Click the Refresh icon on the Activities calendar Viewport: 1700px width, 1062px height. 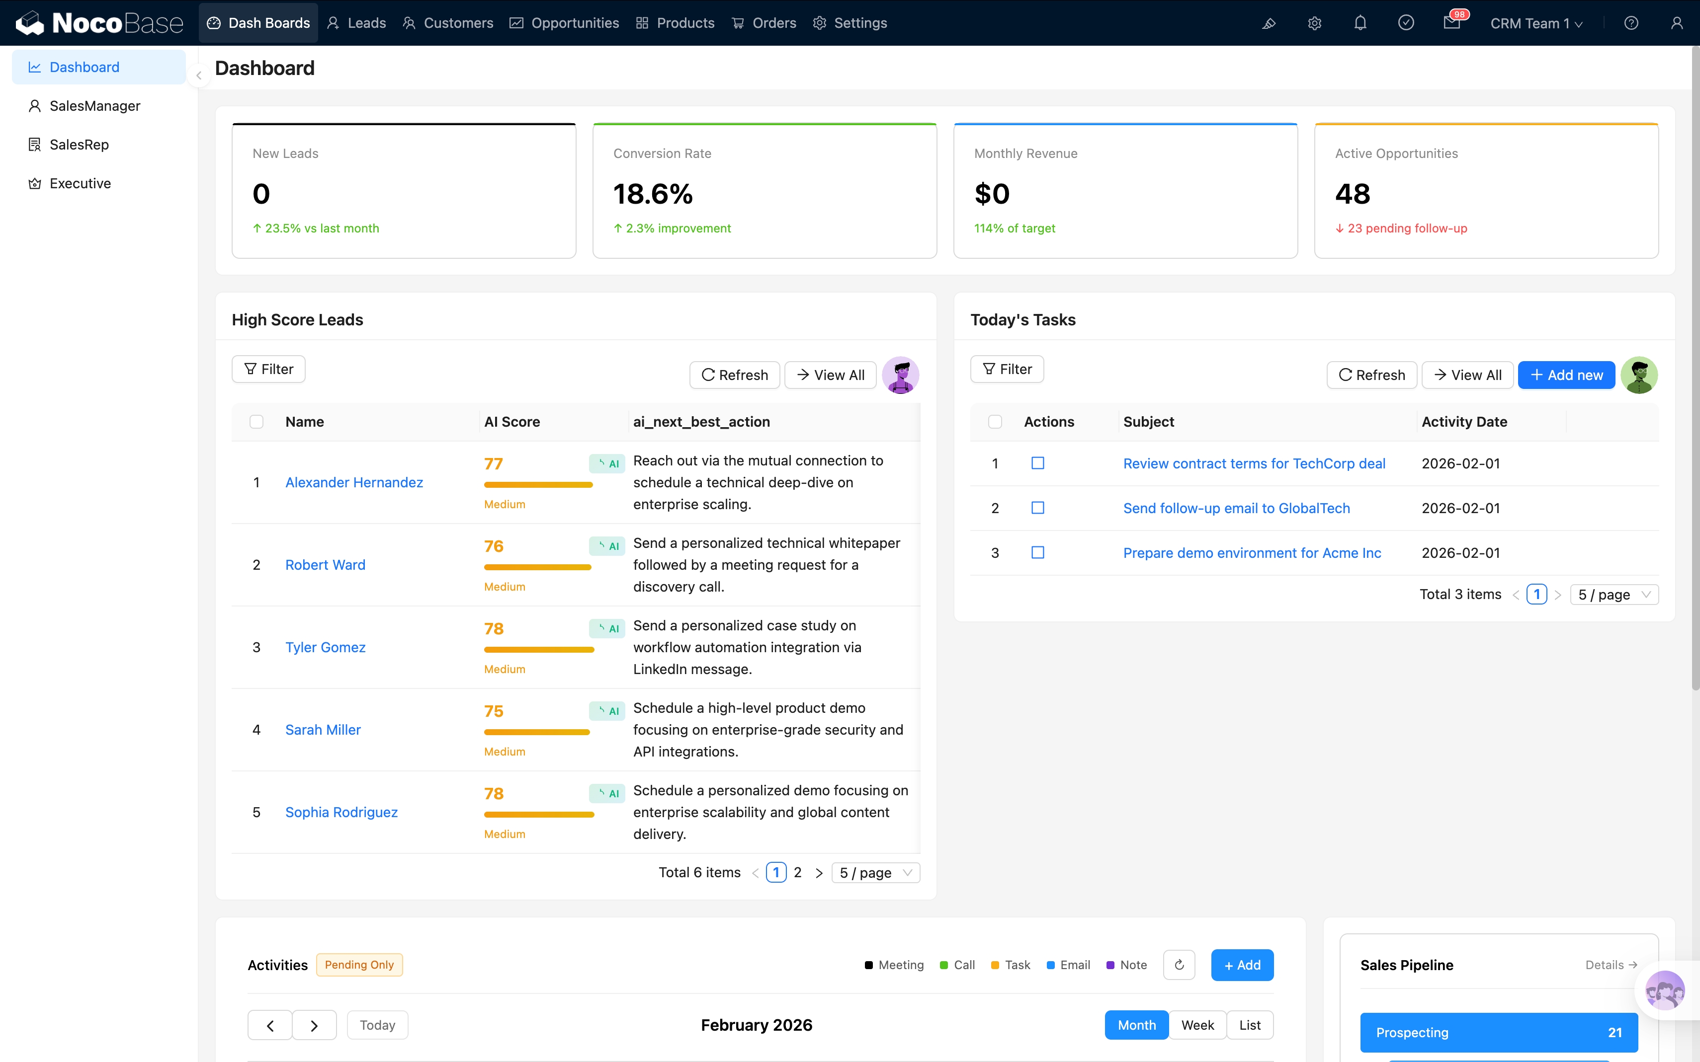coord(1178,964)
